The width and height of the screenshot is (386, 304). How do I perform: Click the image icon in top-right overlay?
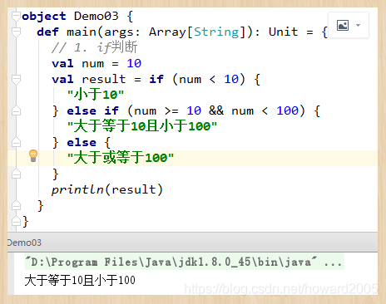343,25
